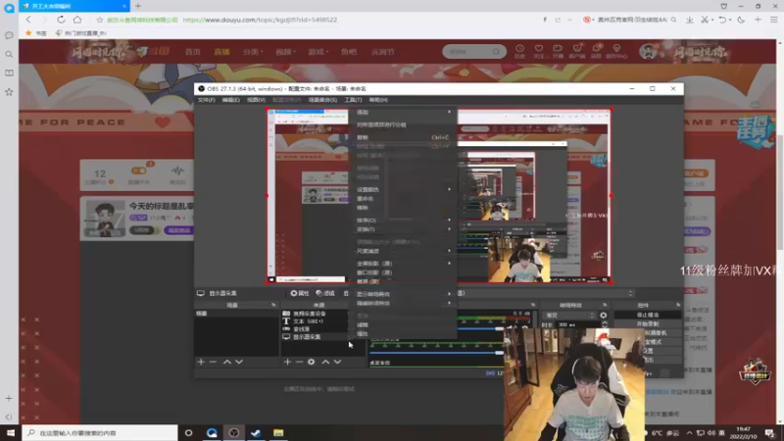This screenshot has height=441, width=784.
Task: Click the 滤镜 filters button
Action: coord(325,293)
